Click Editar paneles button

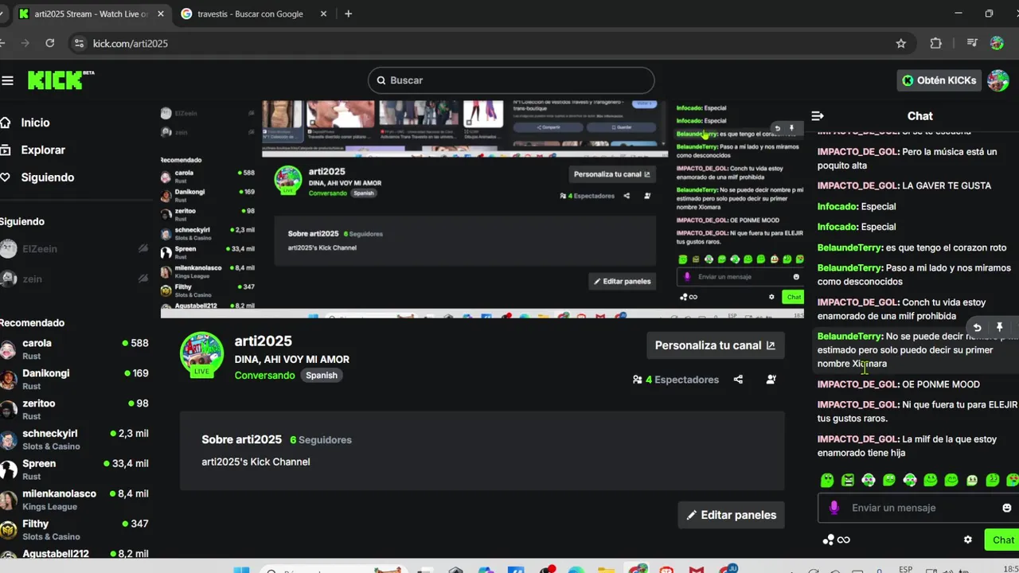(x=731, y=515)
